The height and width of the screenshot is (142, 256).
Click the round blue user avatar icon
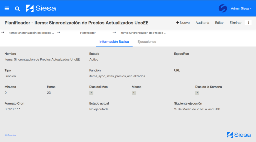(223, 8)
